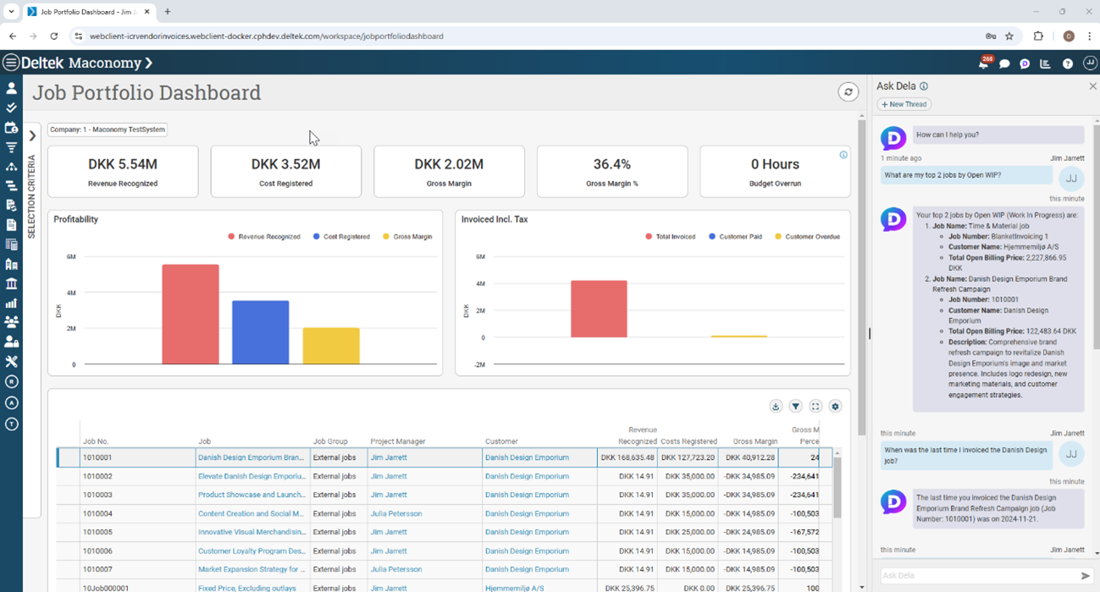Open the tools wrench icon in sidebar
1100x592 pixels.
11,362
